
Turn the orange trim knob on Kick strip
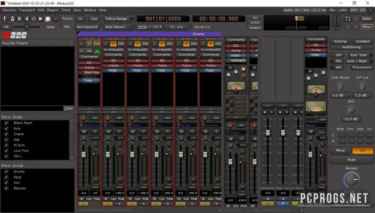(x=108, y=118)
